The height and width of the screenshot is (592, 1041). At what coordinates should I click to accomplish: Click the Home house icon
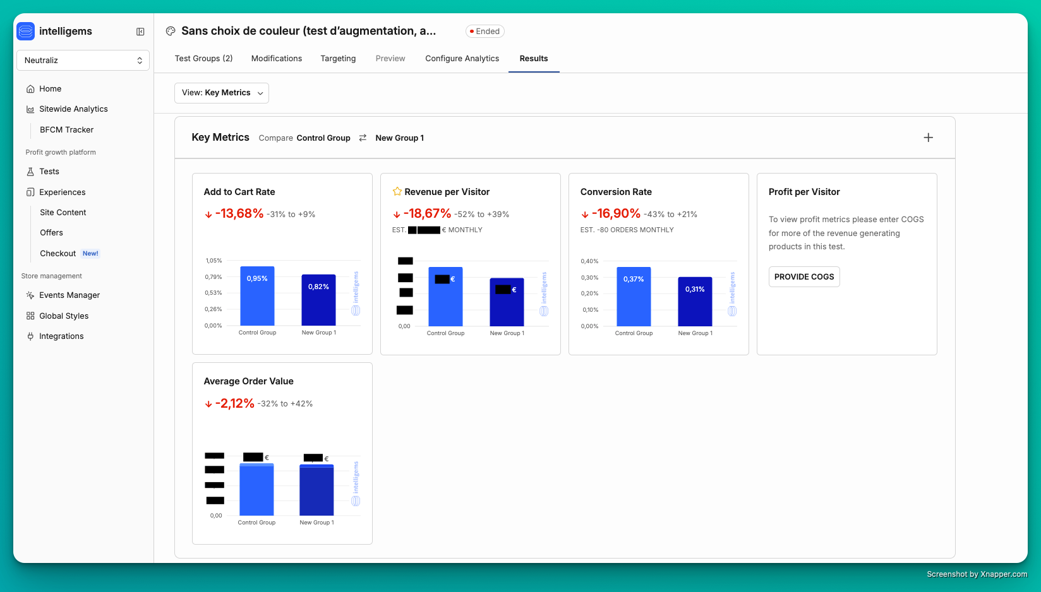coord(30,89)
